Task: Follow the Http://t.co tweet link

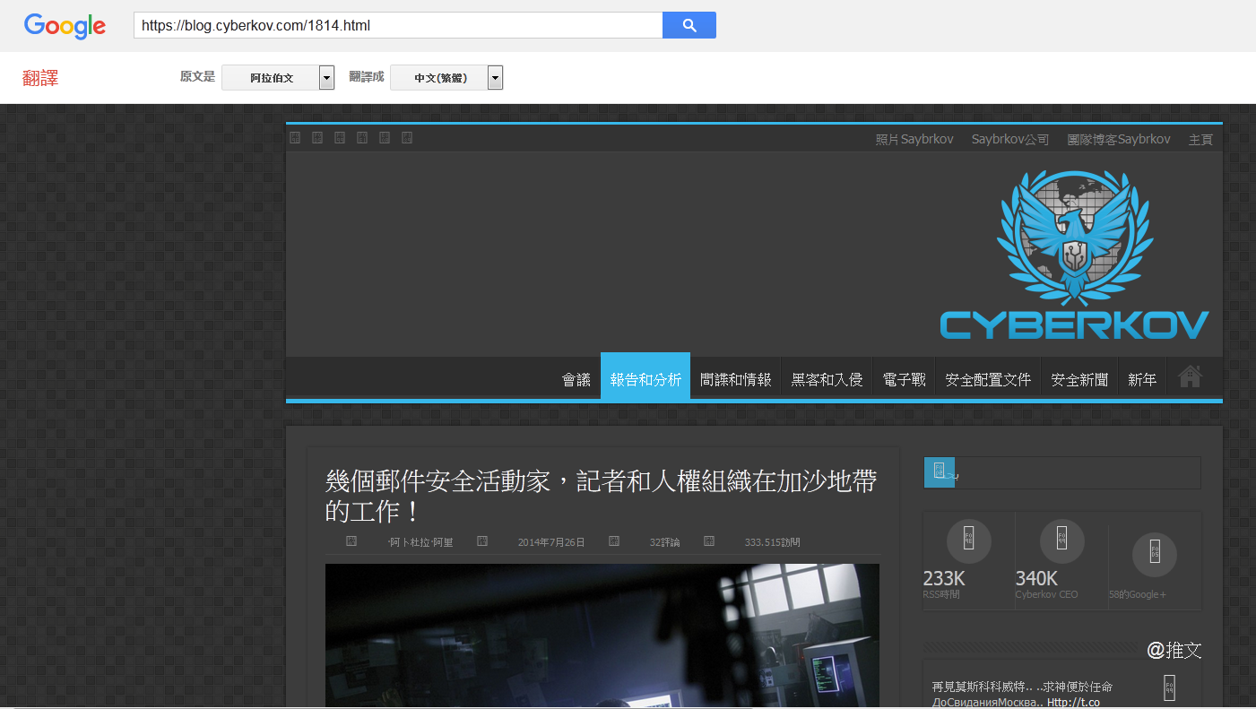Action: (1073, 702)
